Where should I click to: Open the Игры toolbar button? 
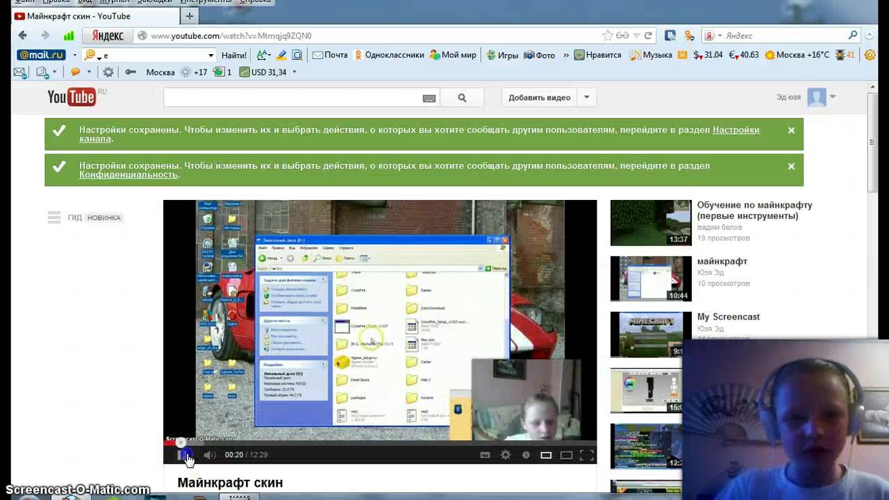[x=502, y=55]
